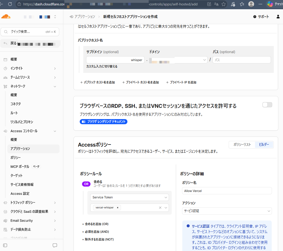Open the feedback chat bubble icon
This screenshot has height=251, width=283.
(x=55, y=245)
